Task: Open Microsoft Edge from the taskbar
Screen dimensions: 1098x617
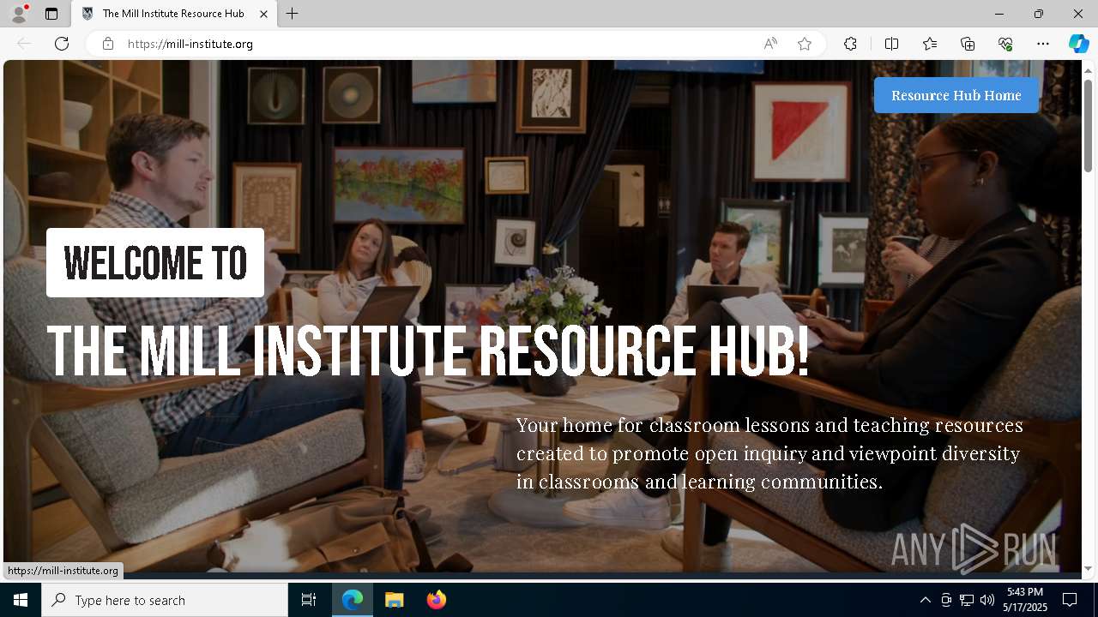Action: pos(353,600)
